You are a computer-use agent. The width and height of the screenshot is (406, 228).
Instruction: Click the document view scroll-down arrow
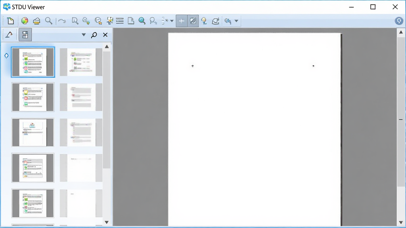click(401, 222)
